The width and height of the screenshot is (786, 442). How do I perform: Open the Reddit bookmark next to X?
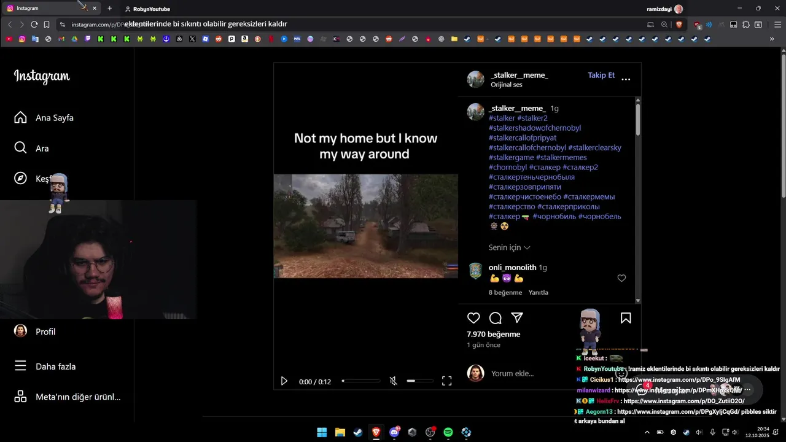click(x=219, y=39)
